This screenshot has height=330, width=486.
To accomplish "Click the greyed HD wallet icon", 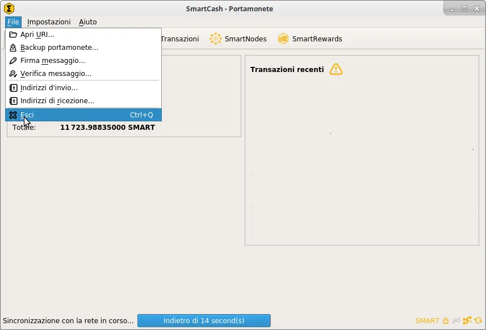I will click(456, 320).
